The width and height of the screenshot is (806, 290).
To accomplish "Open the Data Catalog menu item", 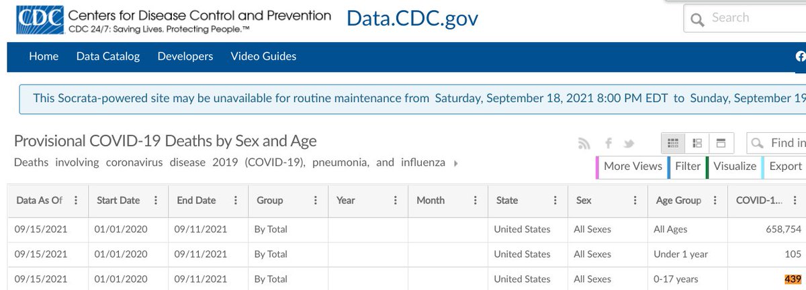I will pos(108,56).
